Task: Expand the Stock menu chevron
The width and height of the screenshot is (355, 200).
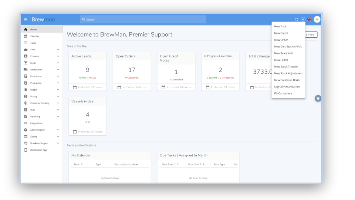Action: click(58, 63)
